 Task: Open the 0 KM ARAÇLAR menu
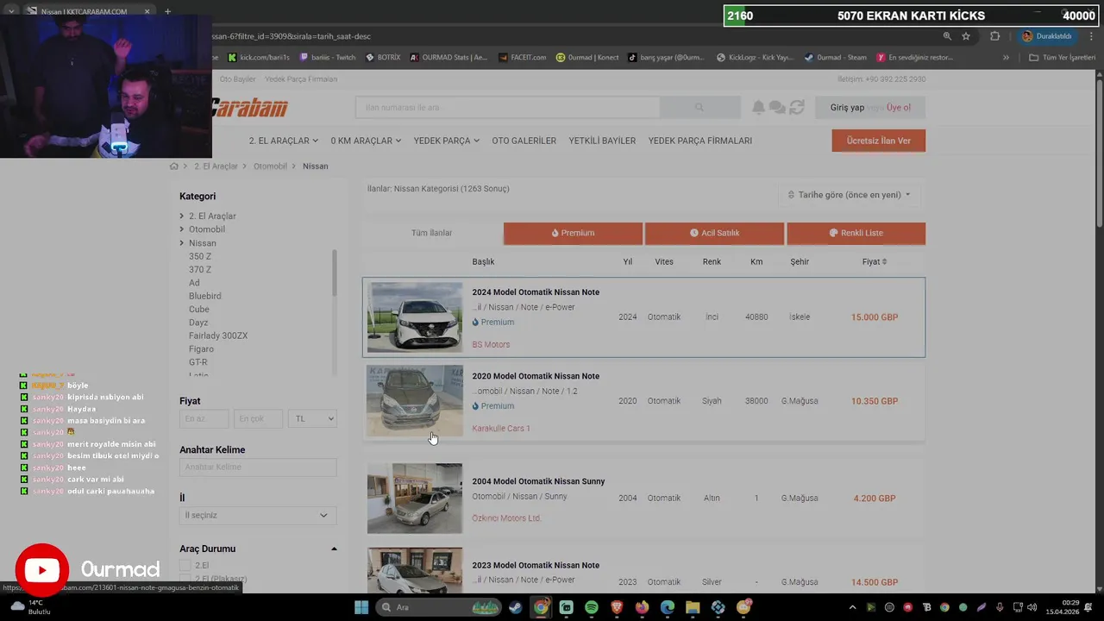tap(366, 141)
